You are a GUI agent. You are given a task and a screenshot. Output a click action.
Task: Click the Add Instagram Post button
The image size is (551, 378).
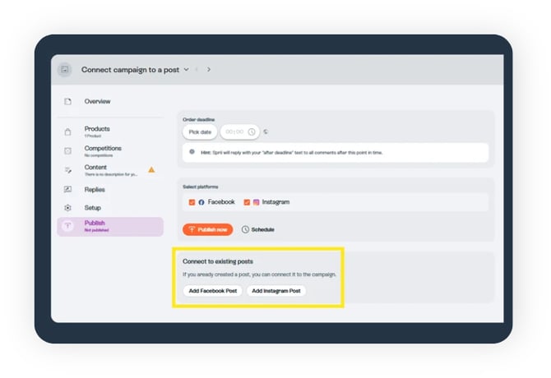276,291
